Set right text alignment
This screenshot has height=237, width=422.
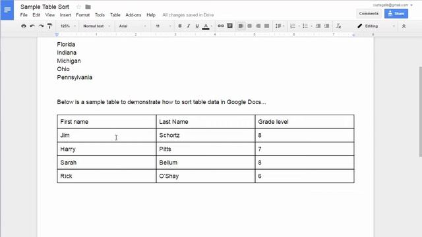[258, 26]
